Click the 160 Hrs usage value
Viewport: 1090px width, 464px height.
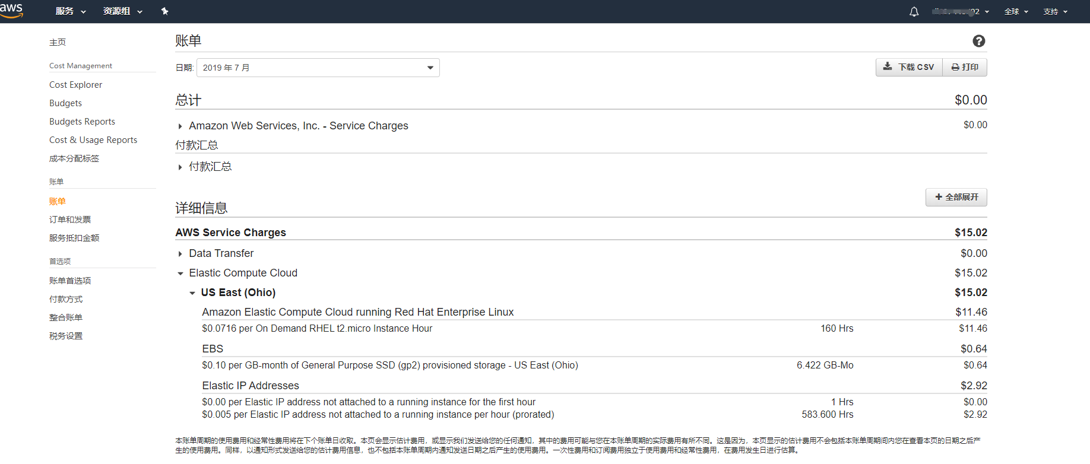(837, 329)
